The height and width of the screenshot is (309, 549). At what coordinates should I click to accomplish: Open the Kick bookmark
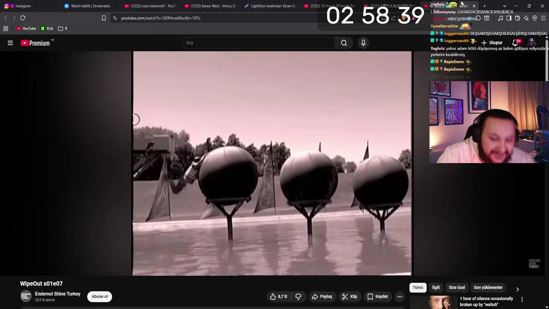tap(47, 28)
